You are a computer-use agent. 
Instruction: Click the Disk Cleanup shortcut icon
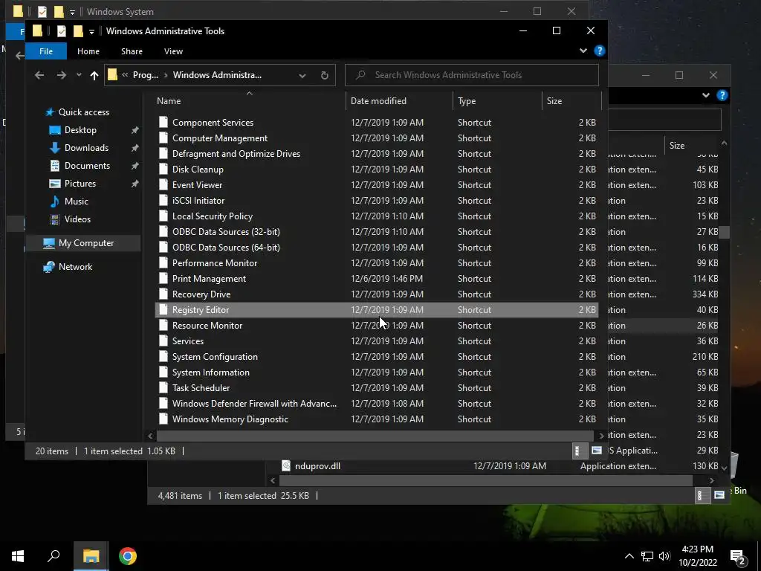click(x=163, y=169)
